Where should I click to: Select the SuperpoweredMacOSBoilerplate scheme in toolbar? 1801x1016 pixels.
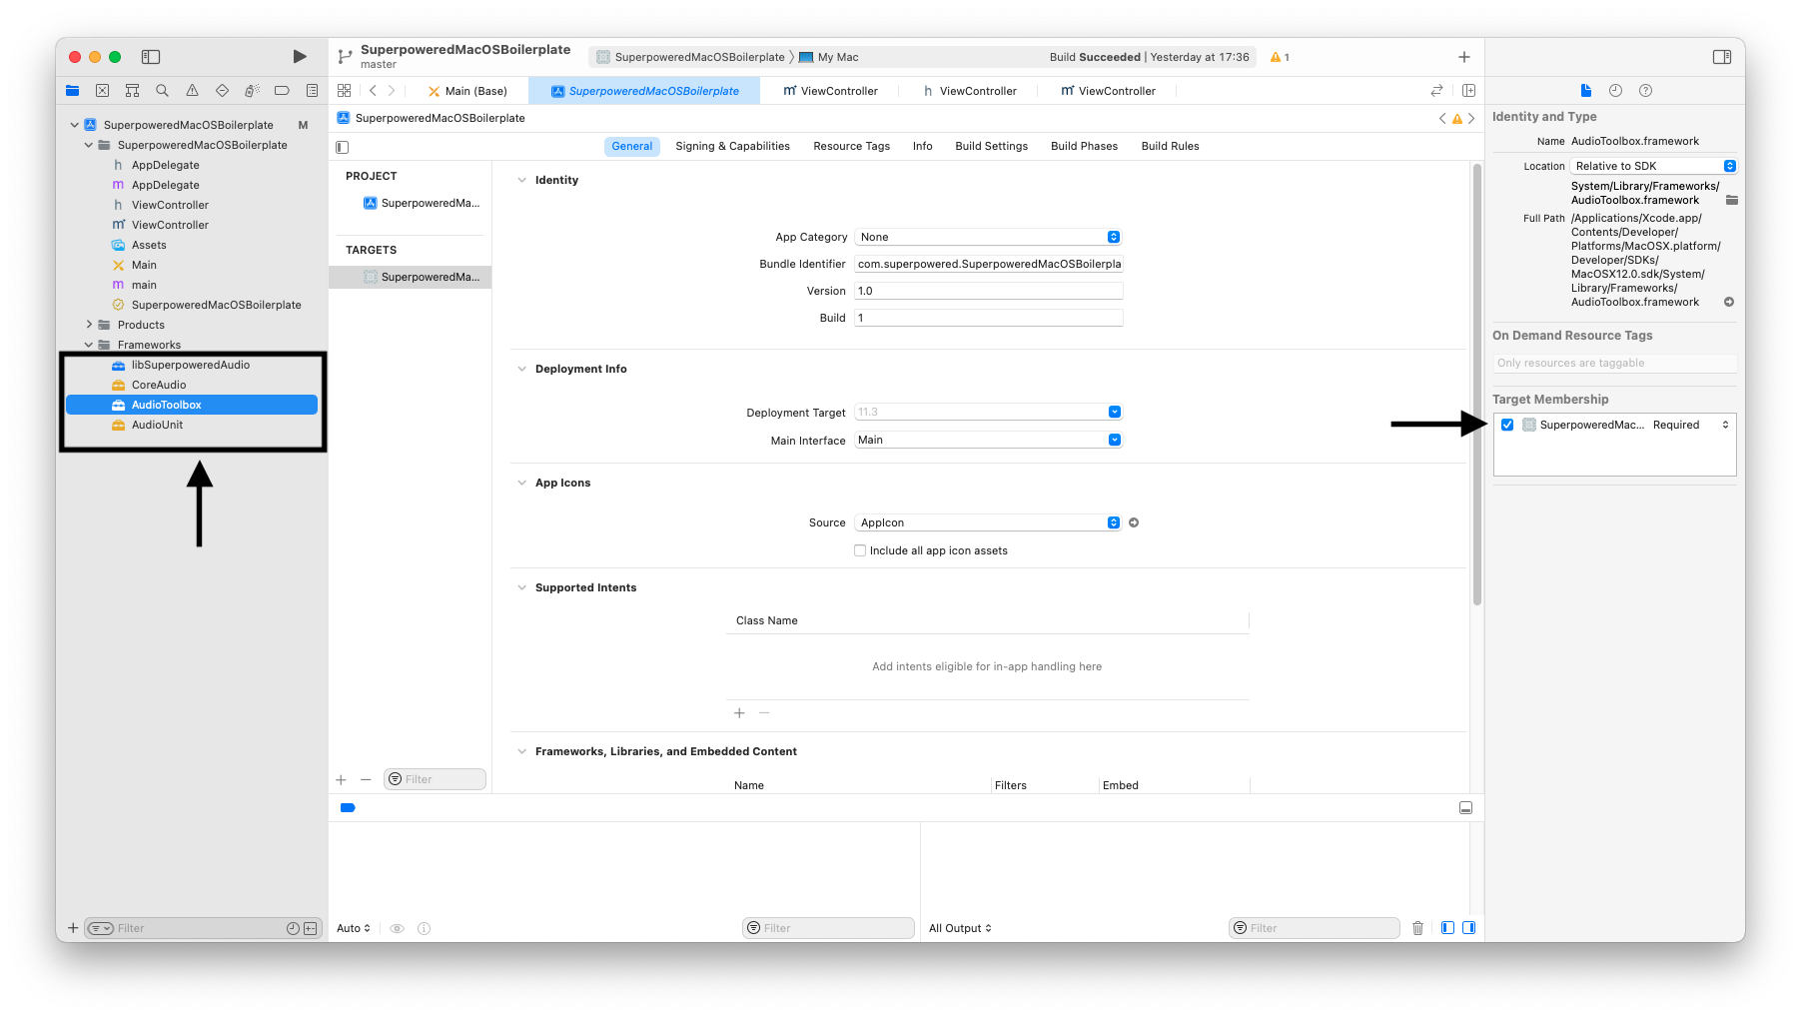click(690, 57)
